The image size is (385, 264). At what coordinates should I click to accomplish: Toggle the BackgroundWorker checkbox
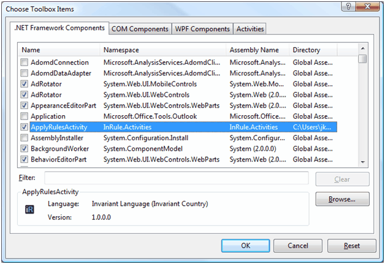tap(25, 149)
